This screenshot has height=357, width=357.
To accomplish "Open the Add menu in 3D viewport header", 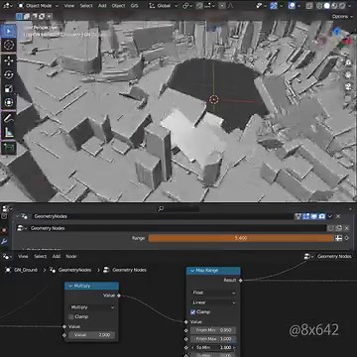I will (102, 6).
